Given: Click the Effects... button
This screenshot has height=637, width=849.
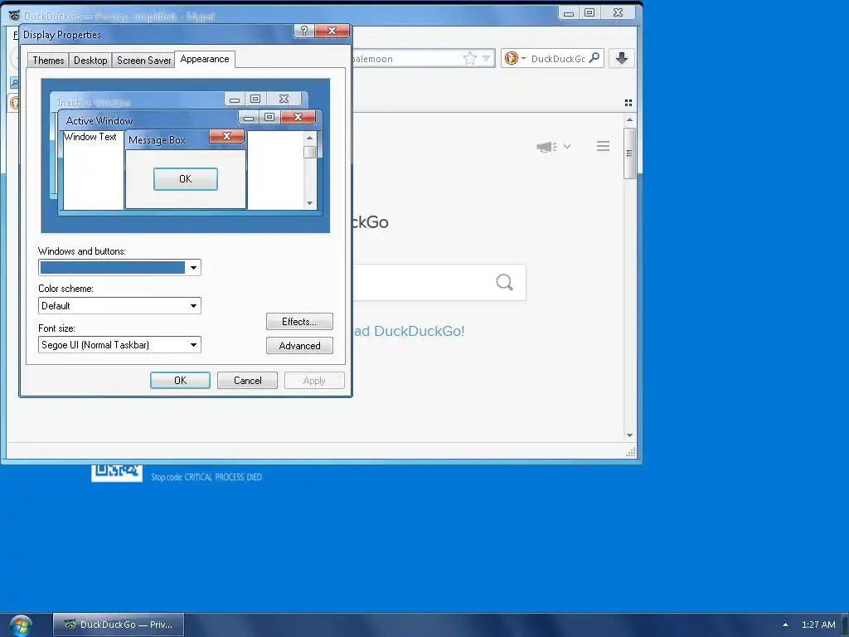Looking at the screenshot, I should pos(299,321).
